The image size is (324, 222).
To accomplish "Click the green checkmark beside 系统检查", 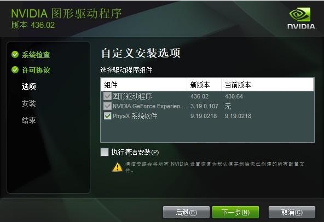I will coord(15,55).
